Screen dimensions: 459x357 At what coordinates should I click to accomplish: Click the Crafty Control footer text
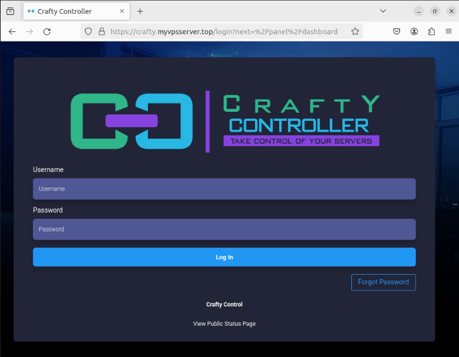pyautogui.click(x=224, y=304)
